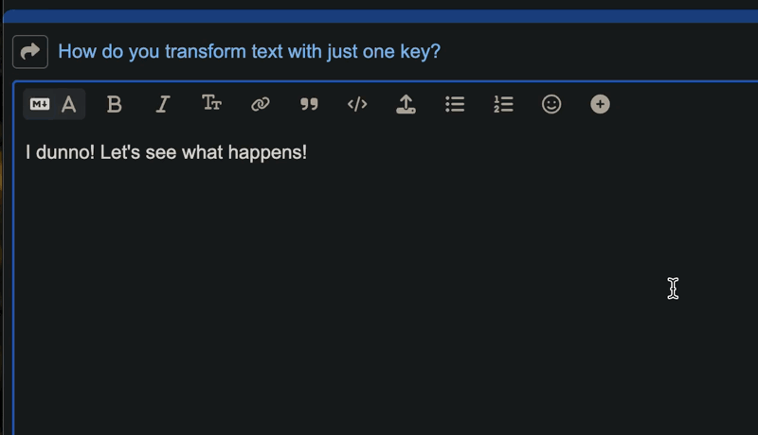The height and width of the screenshot is (435, 758).
Task: Apply preformatted code formatting
Action: coord(357,104)
